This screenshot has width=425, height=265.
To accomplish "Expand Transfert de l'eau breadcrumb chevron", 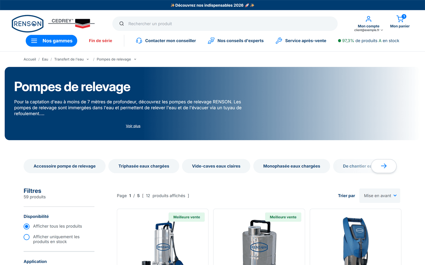I will coord(88,59).
